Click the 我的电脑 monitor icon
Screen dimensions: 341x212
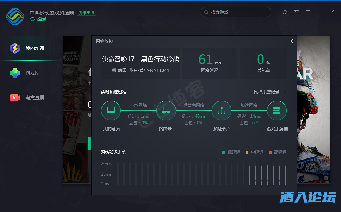111,111
